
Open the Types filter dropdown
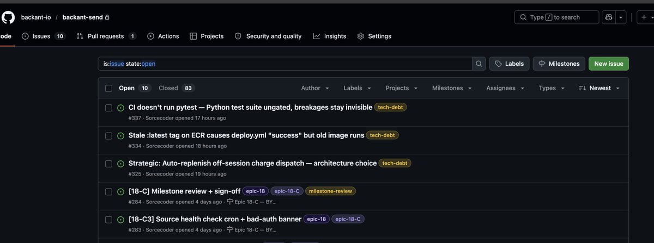(552, 88)
